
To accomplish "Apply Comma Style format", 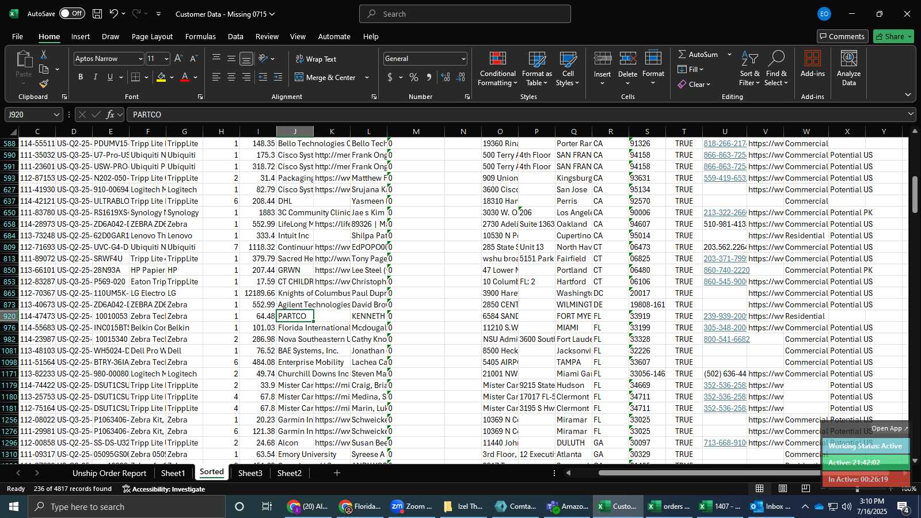I will coord(429,77).
